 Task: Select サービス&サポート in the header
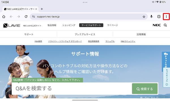[91, 25]
